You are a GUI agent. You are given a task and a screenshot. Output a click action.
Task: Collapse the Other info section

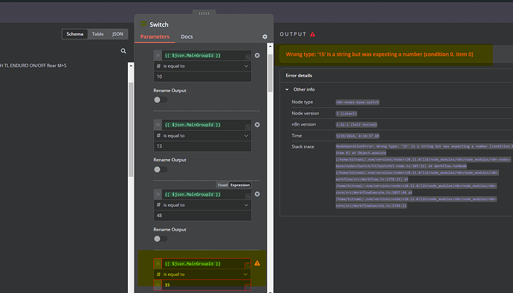287,89
